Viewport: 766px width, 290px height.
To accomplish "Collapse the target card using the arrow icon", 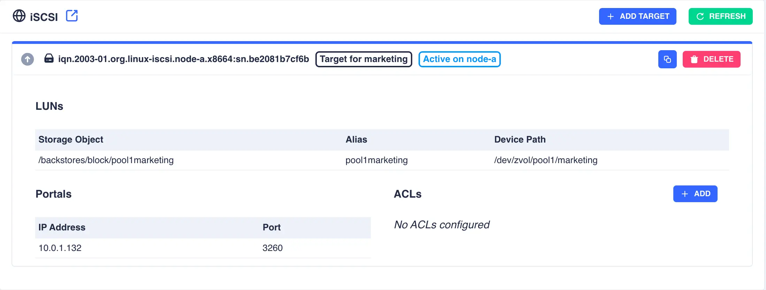I will point(27,59).
